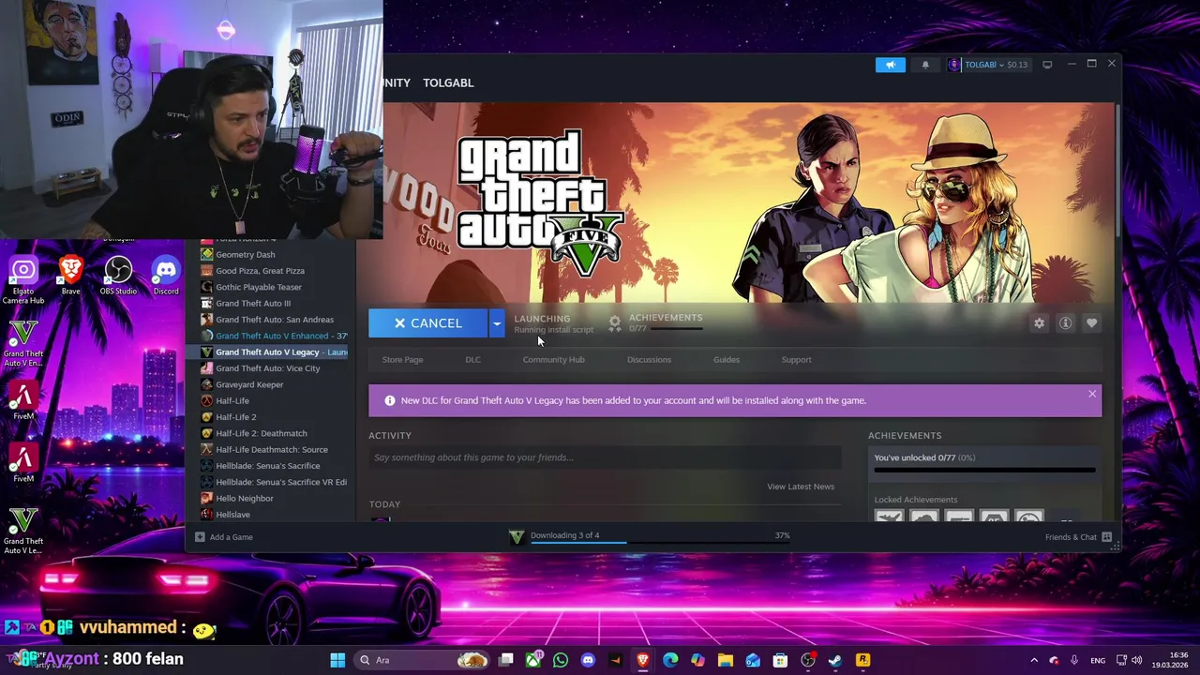Show game info icon
The height and width of the screenshot is (675, 1200).
click(1065, 322)
